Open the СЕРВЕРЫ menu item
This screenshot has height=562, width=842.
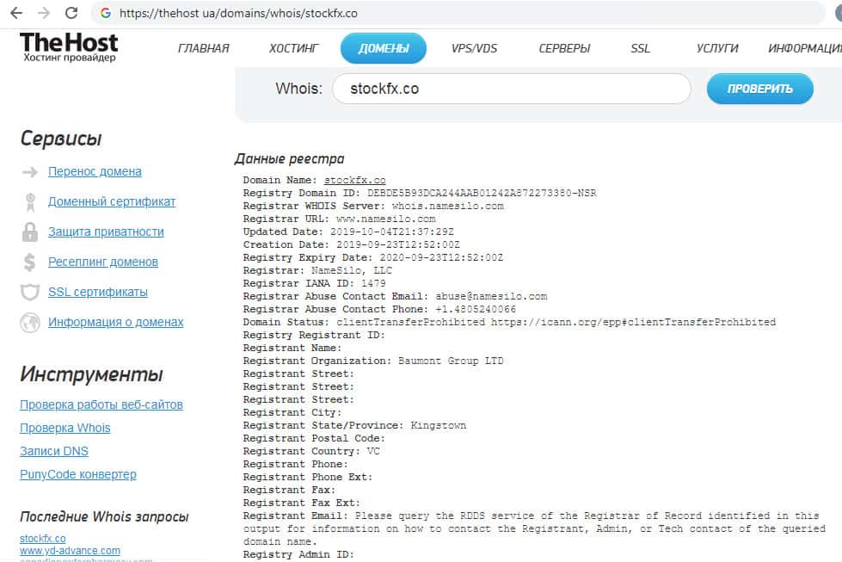(x=564, y=48)
